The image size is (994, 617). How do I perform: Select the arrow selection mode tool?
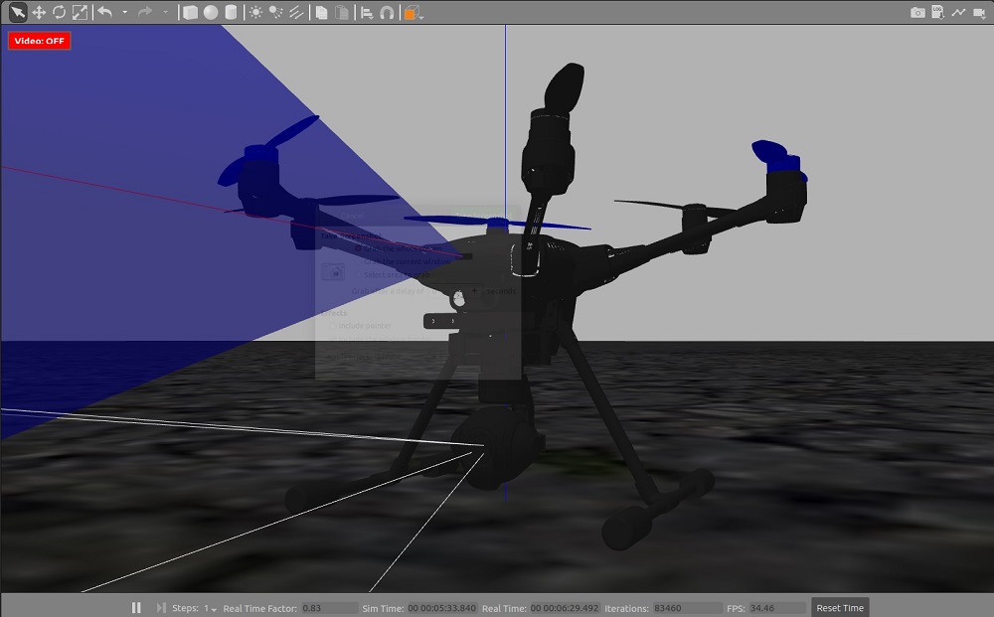pos(18,13)
